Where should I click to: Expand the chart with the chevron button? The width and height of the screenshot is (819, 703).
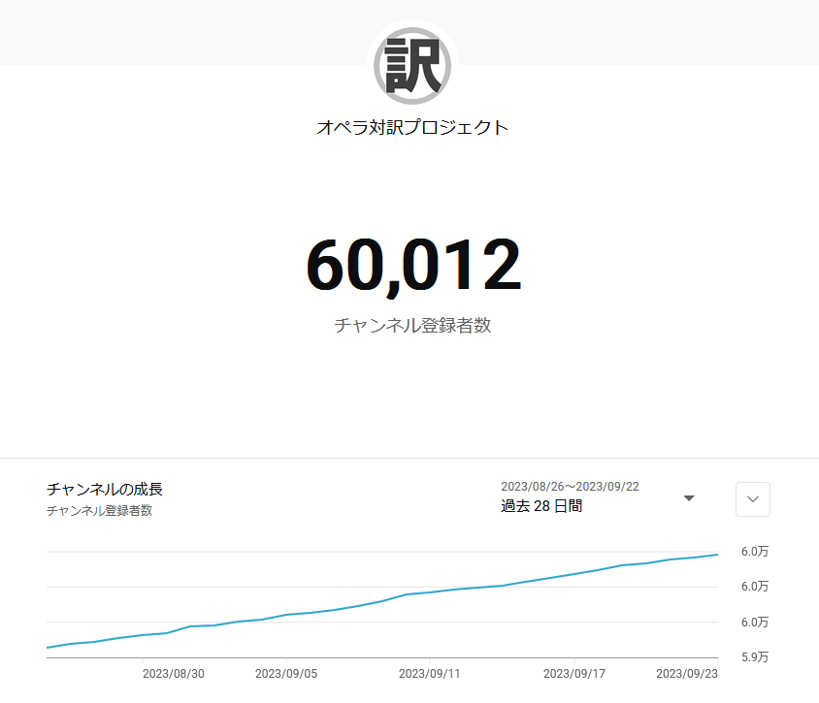[753, 499]
